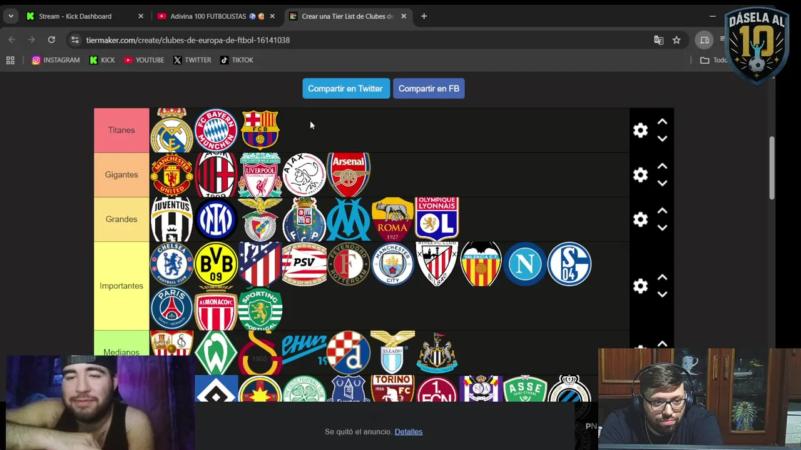This screenshot has height=450, width=801.
Task: Open the INSTAGRAM bookmark
Action: click(56, 60)
